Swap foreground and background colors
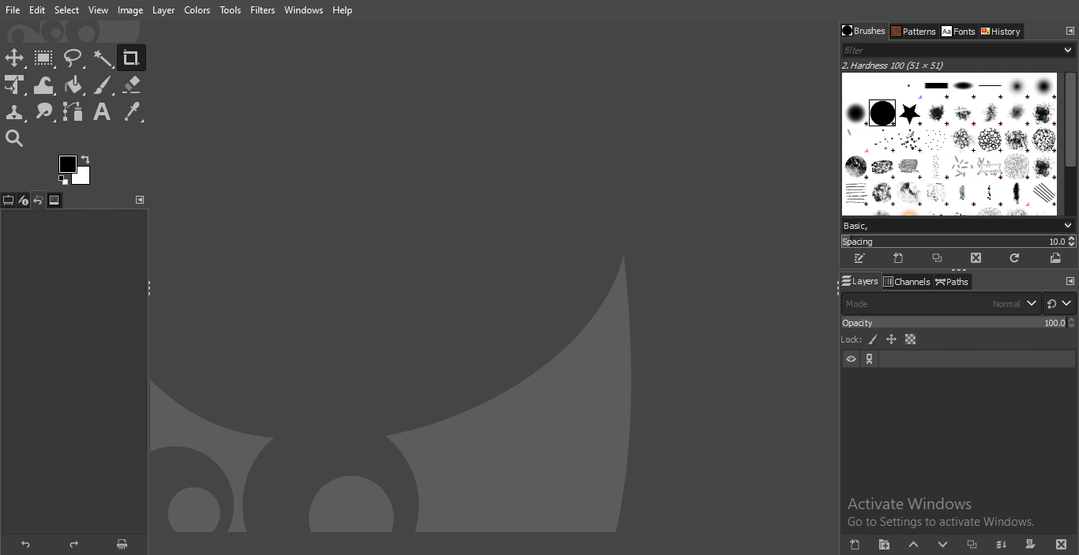This screenshot has height=555, width=1079. click(85, 159)
